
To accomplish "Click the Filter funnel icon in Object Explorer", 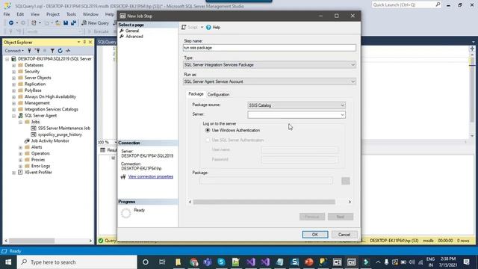I will click(x=52, y=51).
